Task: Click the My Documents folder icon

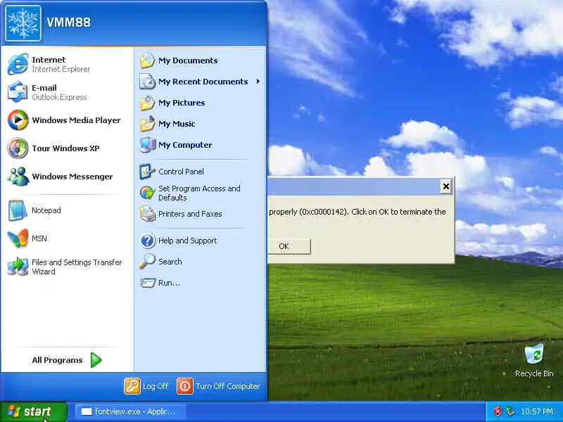Action: pyautogui.click(x=147, y=60)
